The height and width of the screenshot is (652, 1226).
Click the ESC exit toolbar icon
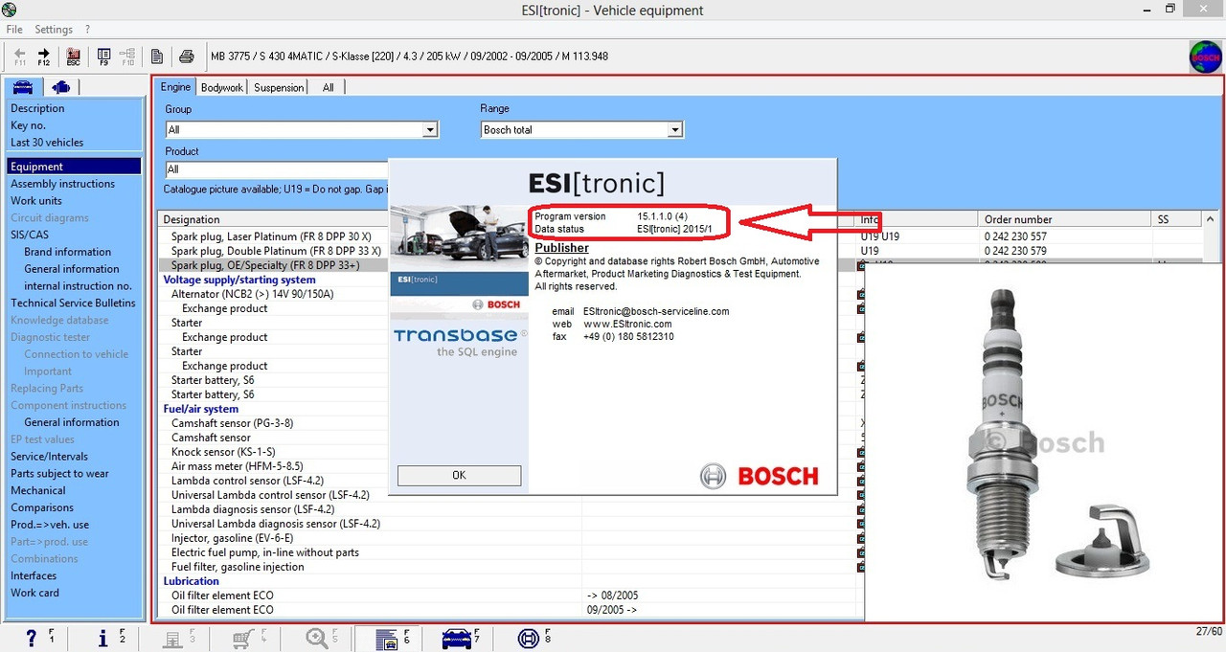[74, 56]
